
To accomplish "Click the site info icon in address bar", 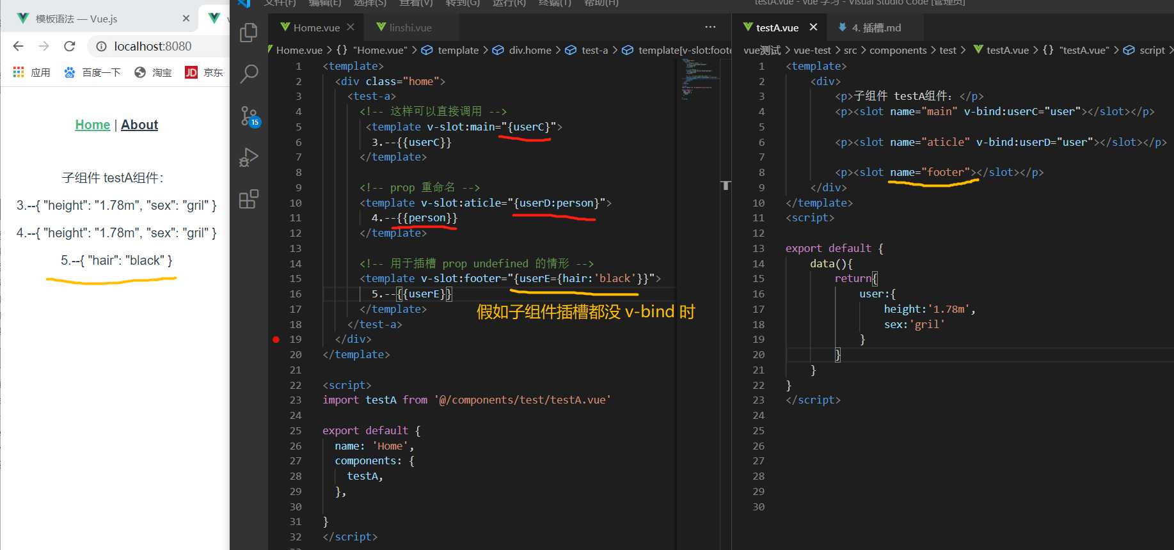I will [101, 46].
